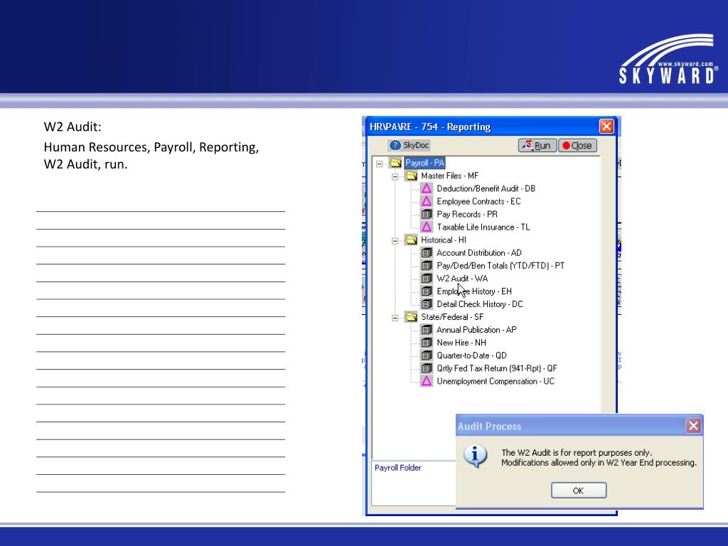Select Quarter-to-Date - QD
Screen dimensions: 728x546
472,355
